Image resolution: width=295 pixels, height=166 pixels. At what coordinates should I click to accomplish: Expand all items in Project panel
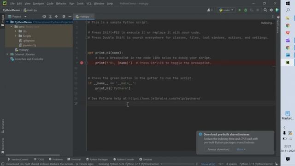(50, 17)
